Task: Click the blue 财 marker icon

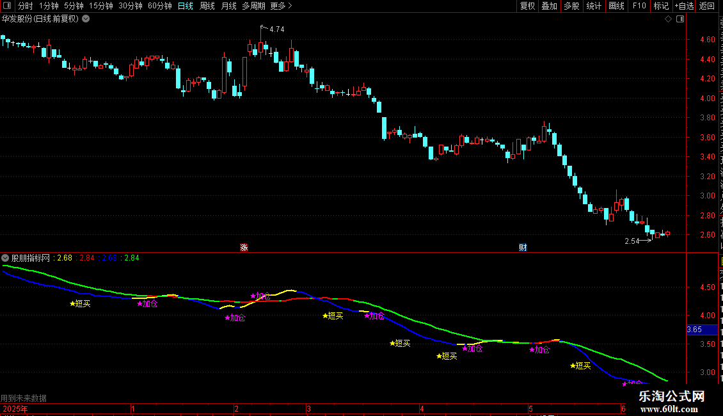Action: click(x=523, y=248)
